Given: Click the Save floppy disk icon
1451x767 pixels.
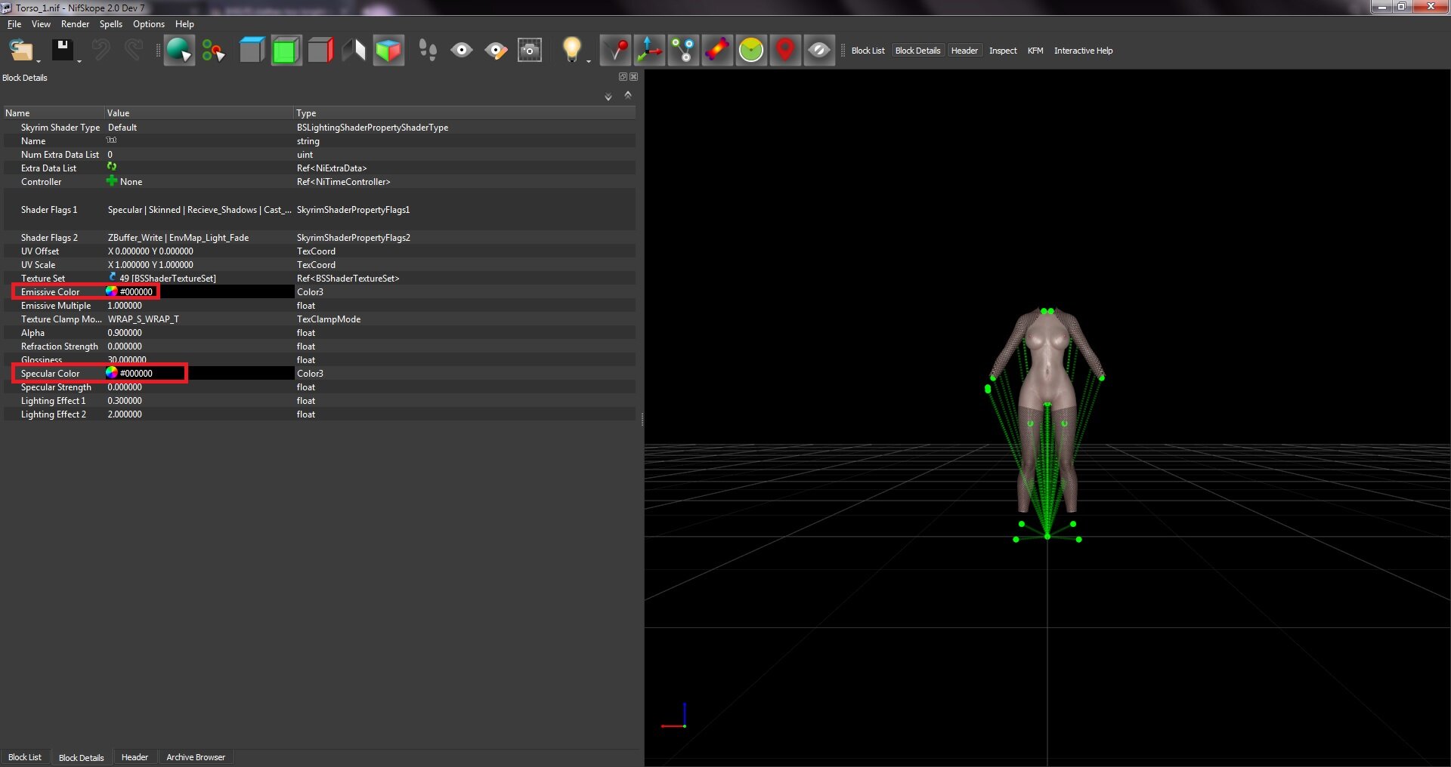Looking at the screenshot, I should [x=62, y=50].
